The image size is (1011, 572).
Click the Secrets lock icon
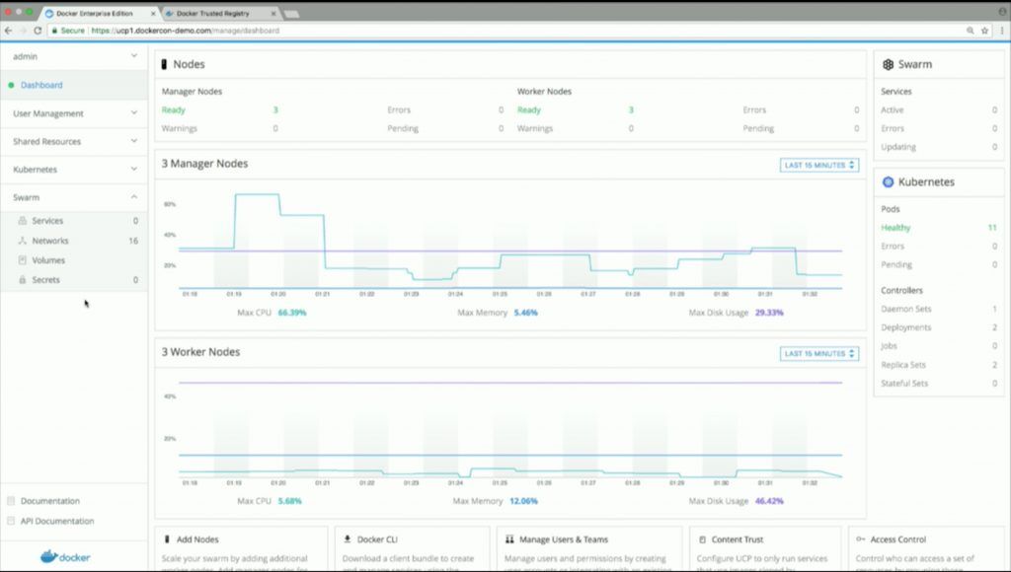(23, 279)
